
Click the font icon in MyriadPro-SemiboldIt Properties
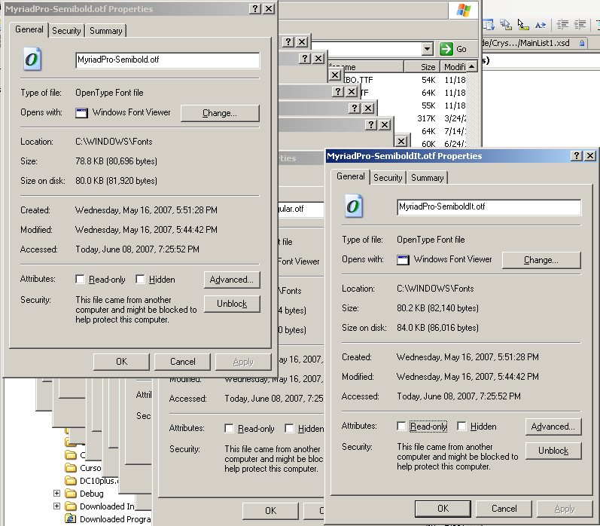click(354, 206)
